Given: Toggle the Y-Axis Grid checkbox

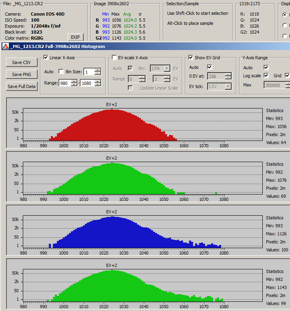Looking at the screenshot, I should tap(287, 76).
